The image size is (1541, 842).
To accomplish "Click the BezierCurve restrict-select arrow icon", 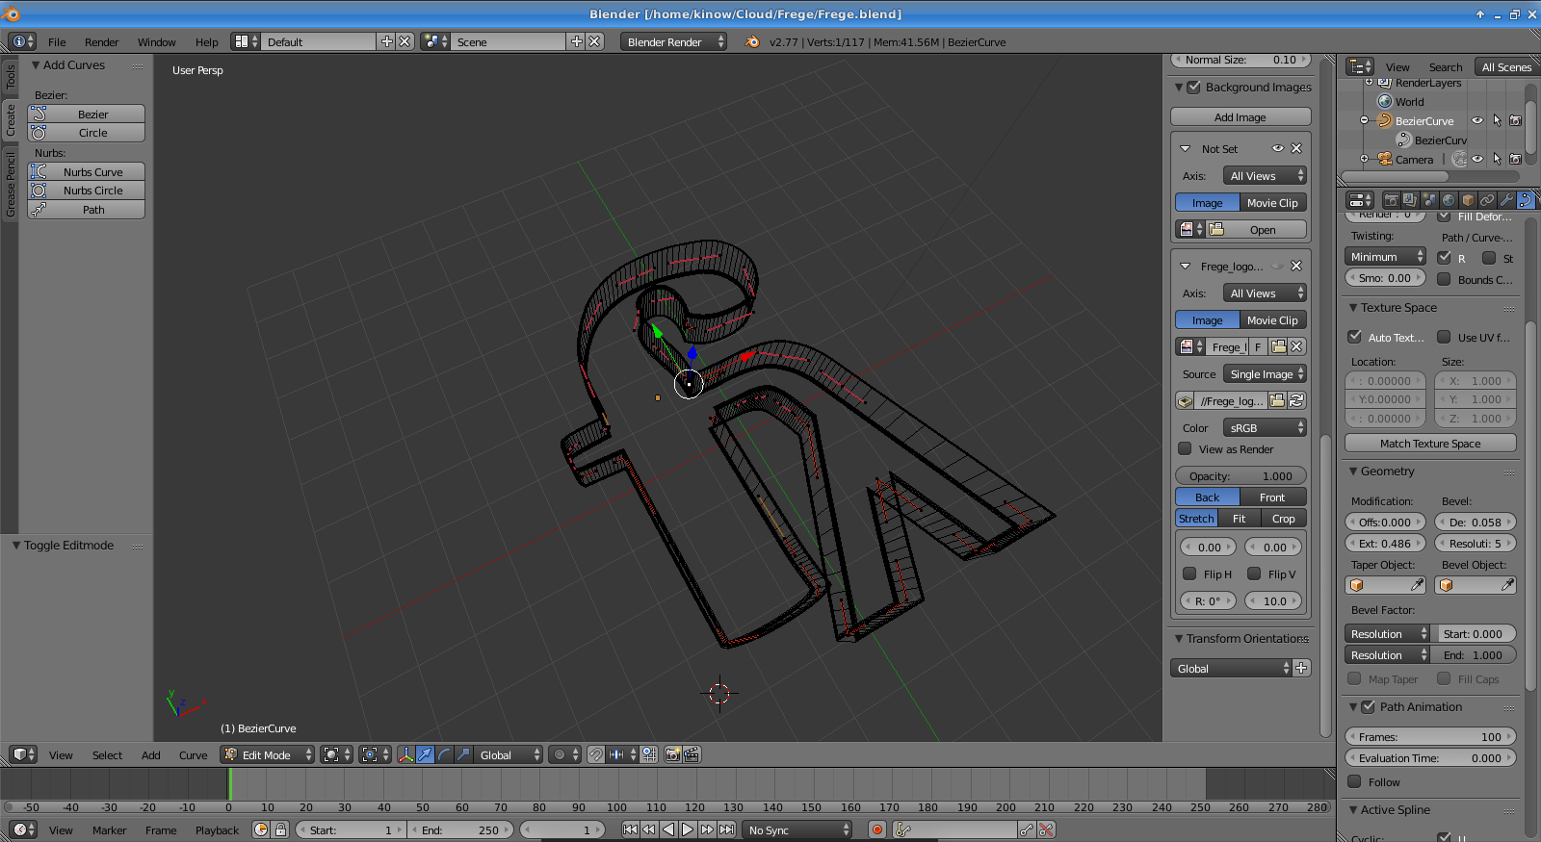I will tap(1497, 120).
